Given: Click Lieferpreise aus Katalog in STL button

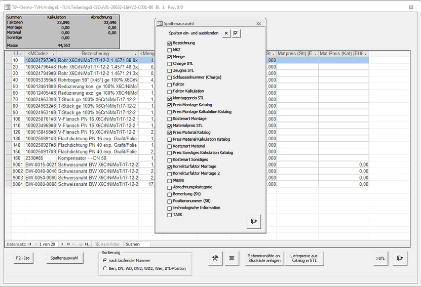Looking at the screenshot, I should 303,258.
